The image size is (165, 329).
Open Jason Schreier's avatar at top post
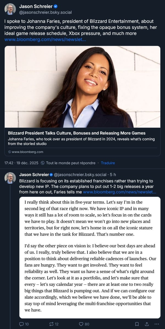point(10,9)
